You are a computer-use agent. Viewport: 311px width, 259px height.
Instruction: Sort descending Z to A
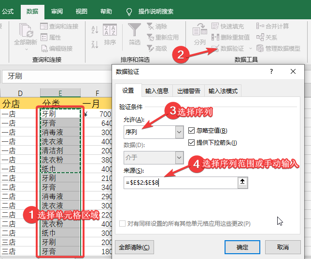click(x=95, y=44)
